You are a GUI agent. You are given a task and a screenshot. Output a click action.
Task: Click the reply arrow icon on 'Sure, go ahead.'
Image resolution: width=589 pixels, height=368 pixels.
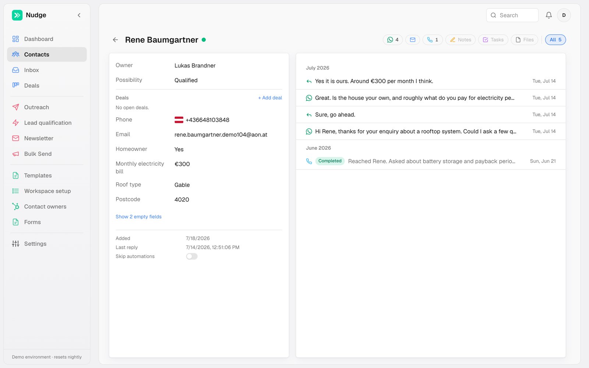tap(309, 115)
